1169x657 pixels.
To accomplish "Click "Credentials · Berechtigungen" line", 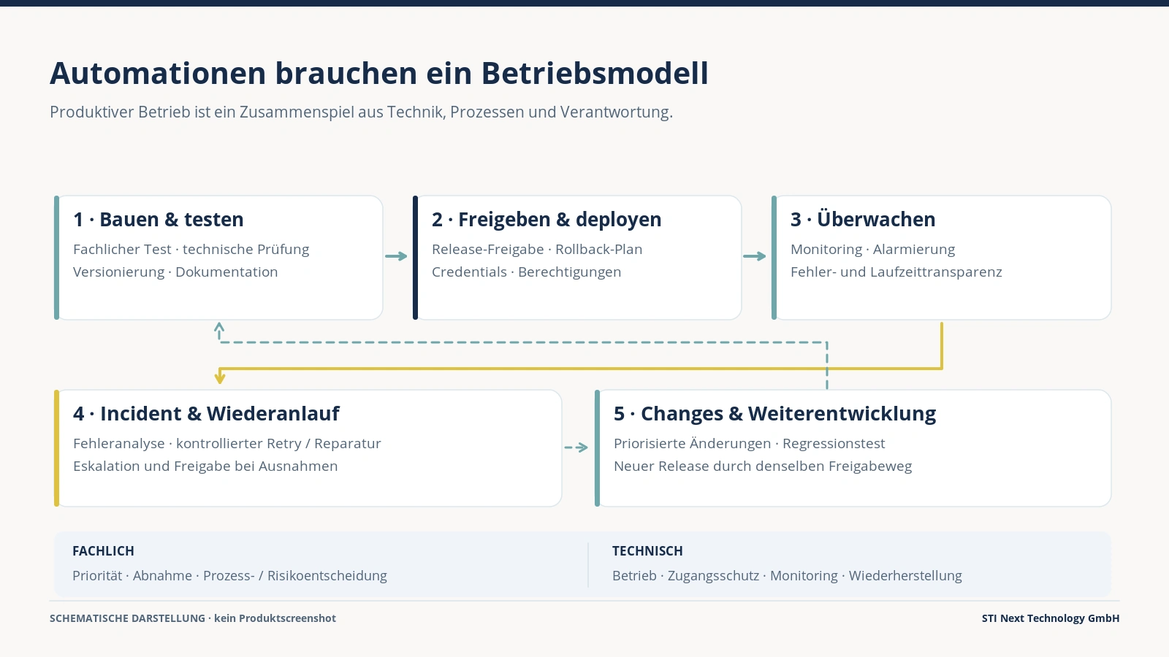I will [x=527, y=272].
